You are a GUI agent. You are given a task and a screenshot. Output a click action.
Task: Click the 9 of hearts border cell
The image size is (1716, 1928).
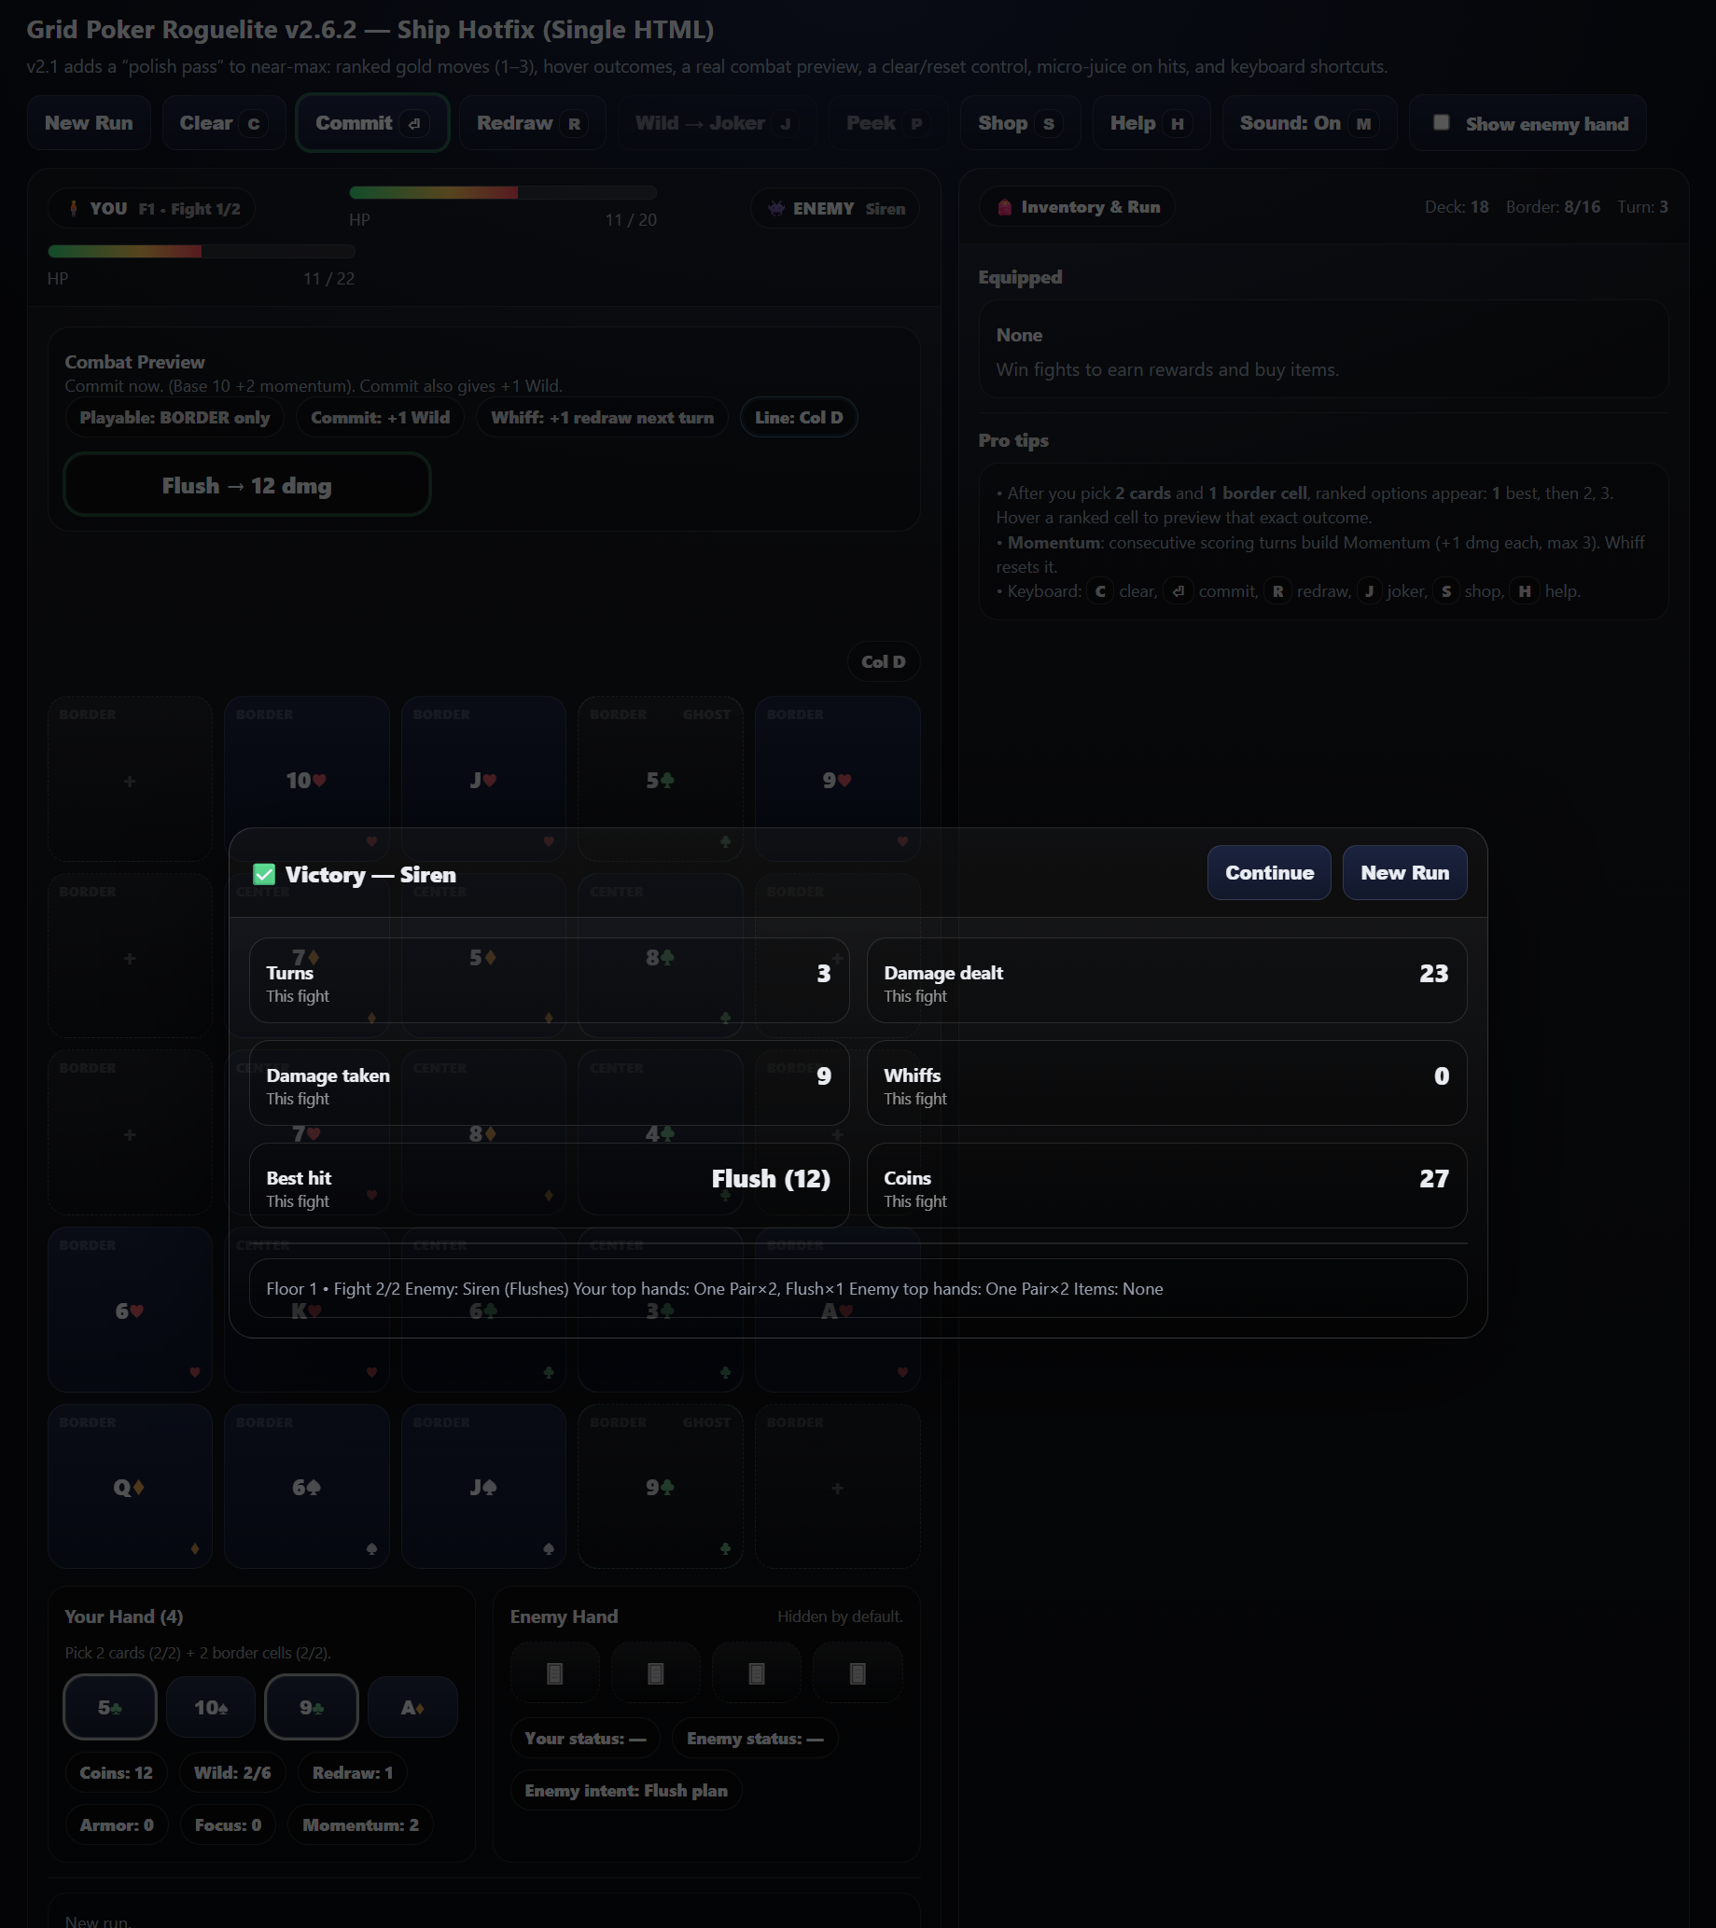[x=837, y=779]
